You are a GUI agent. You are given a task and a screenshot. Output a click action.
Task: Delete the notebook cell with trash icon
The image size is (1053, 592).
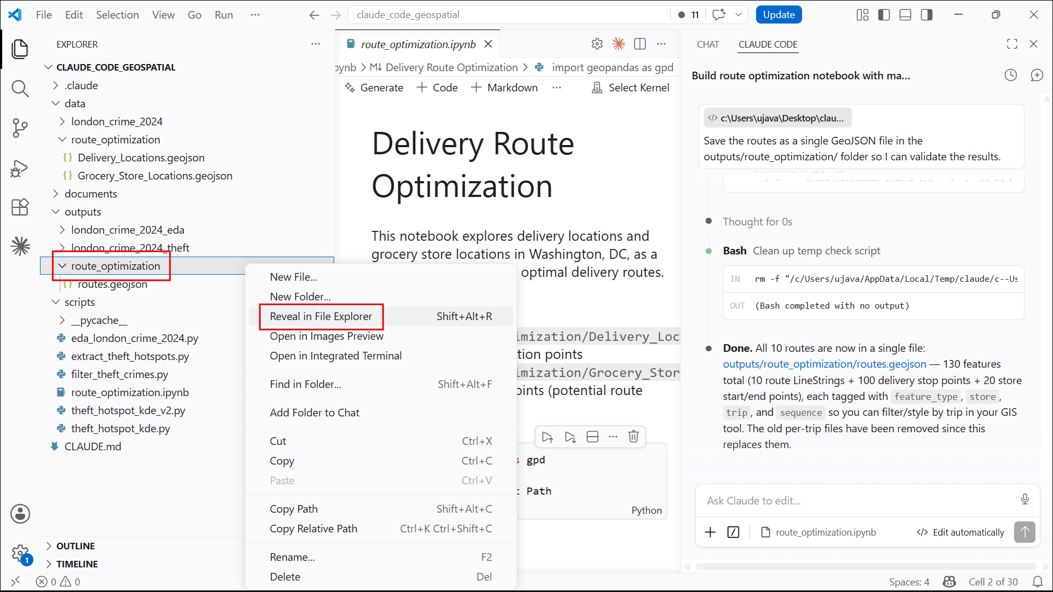click(633, 437)
